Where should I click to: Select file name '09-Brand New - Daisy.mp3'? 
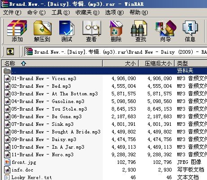[x=44, y=139]
